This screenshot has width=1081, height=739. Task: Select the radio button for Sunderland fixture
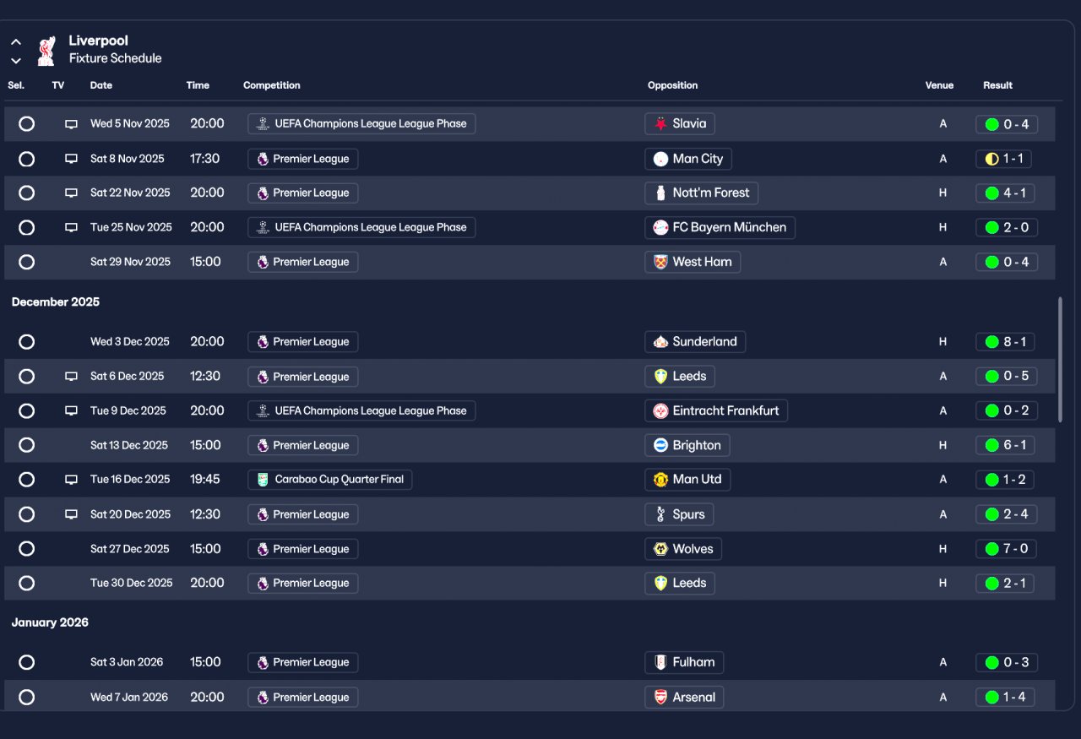[x=26, y=342]
